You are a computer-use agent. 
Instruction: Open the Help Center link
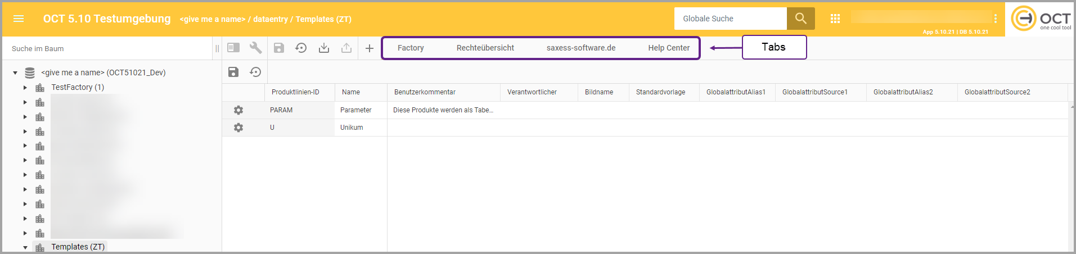click(668, 48)
